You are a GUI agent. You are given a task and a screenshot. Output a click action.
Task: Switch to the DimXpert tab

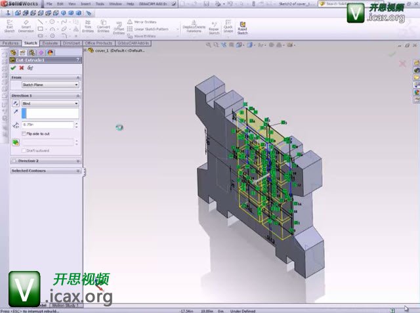(72, 43)
